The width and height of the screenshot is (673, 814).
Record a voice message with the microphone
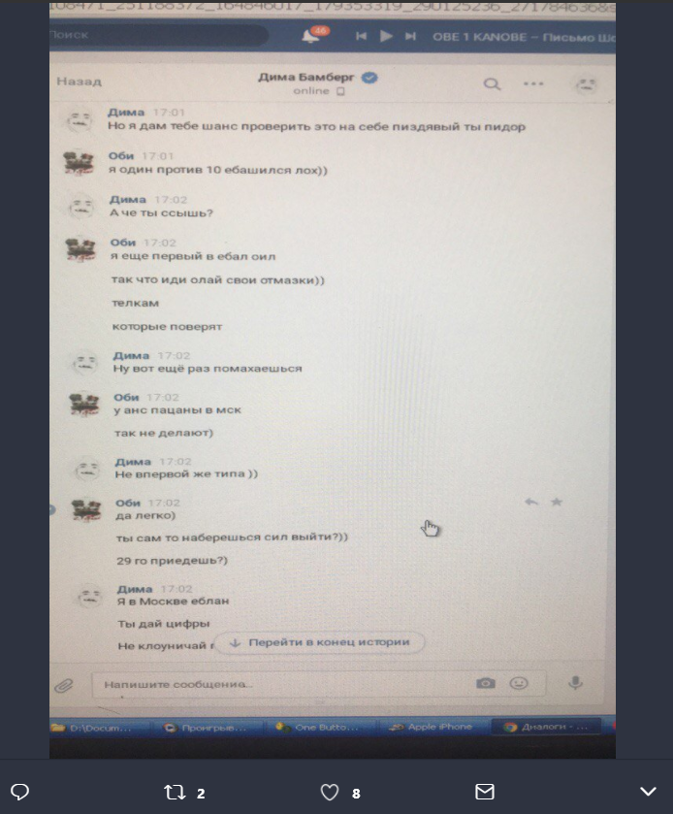pos(575,683)
